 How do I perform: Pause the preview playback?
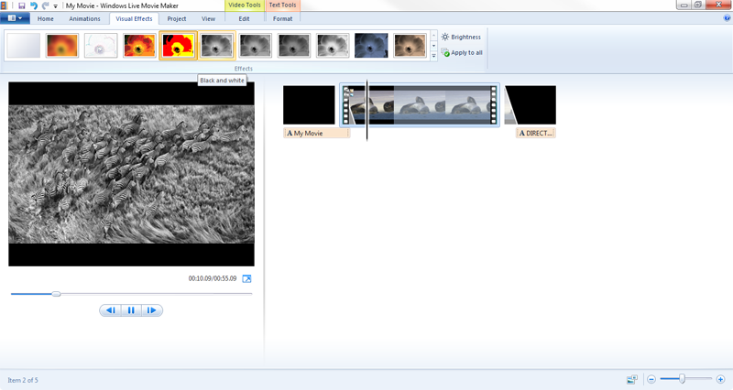click(131, 310)
